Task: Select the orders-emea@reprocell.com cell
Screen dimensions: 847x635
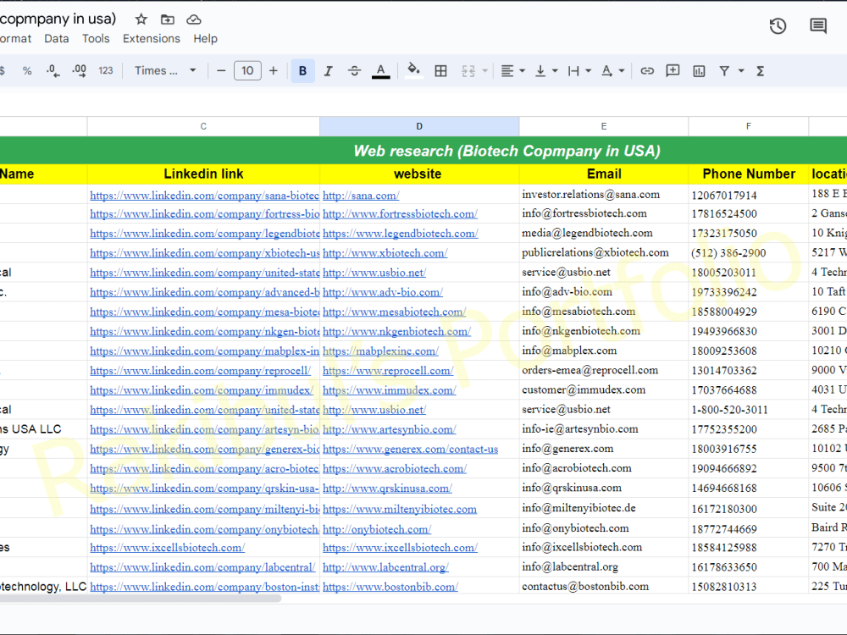Action: click(x=604, y=371)
